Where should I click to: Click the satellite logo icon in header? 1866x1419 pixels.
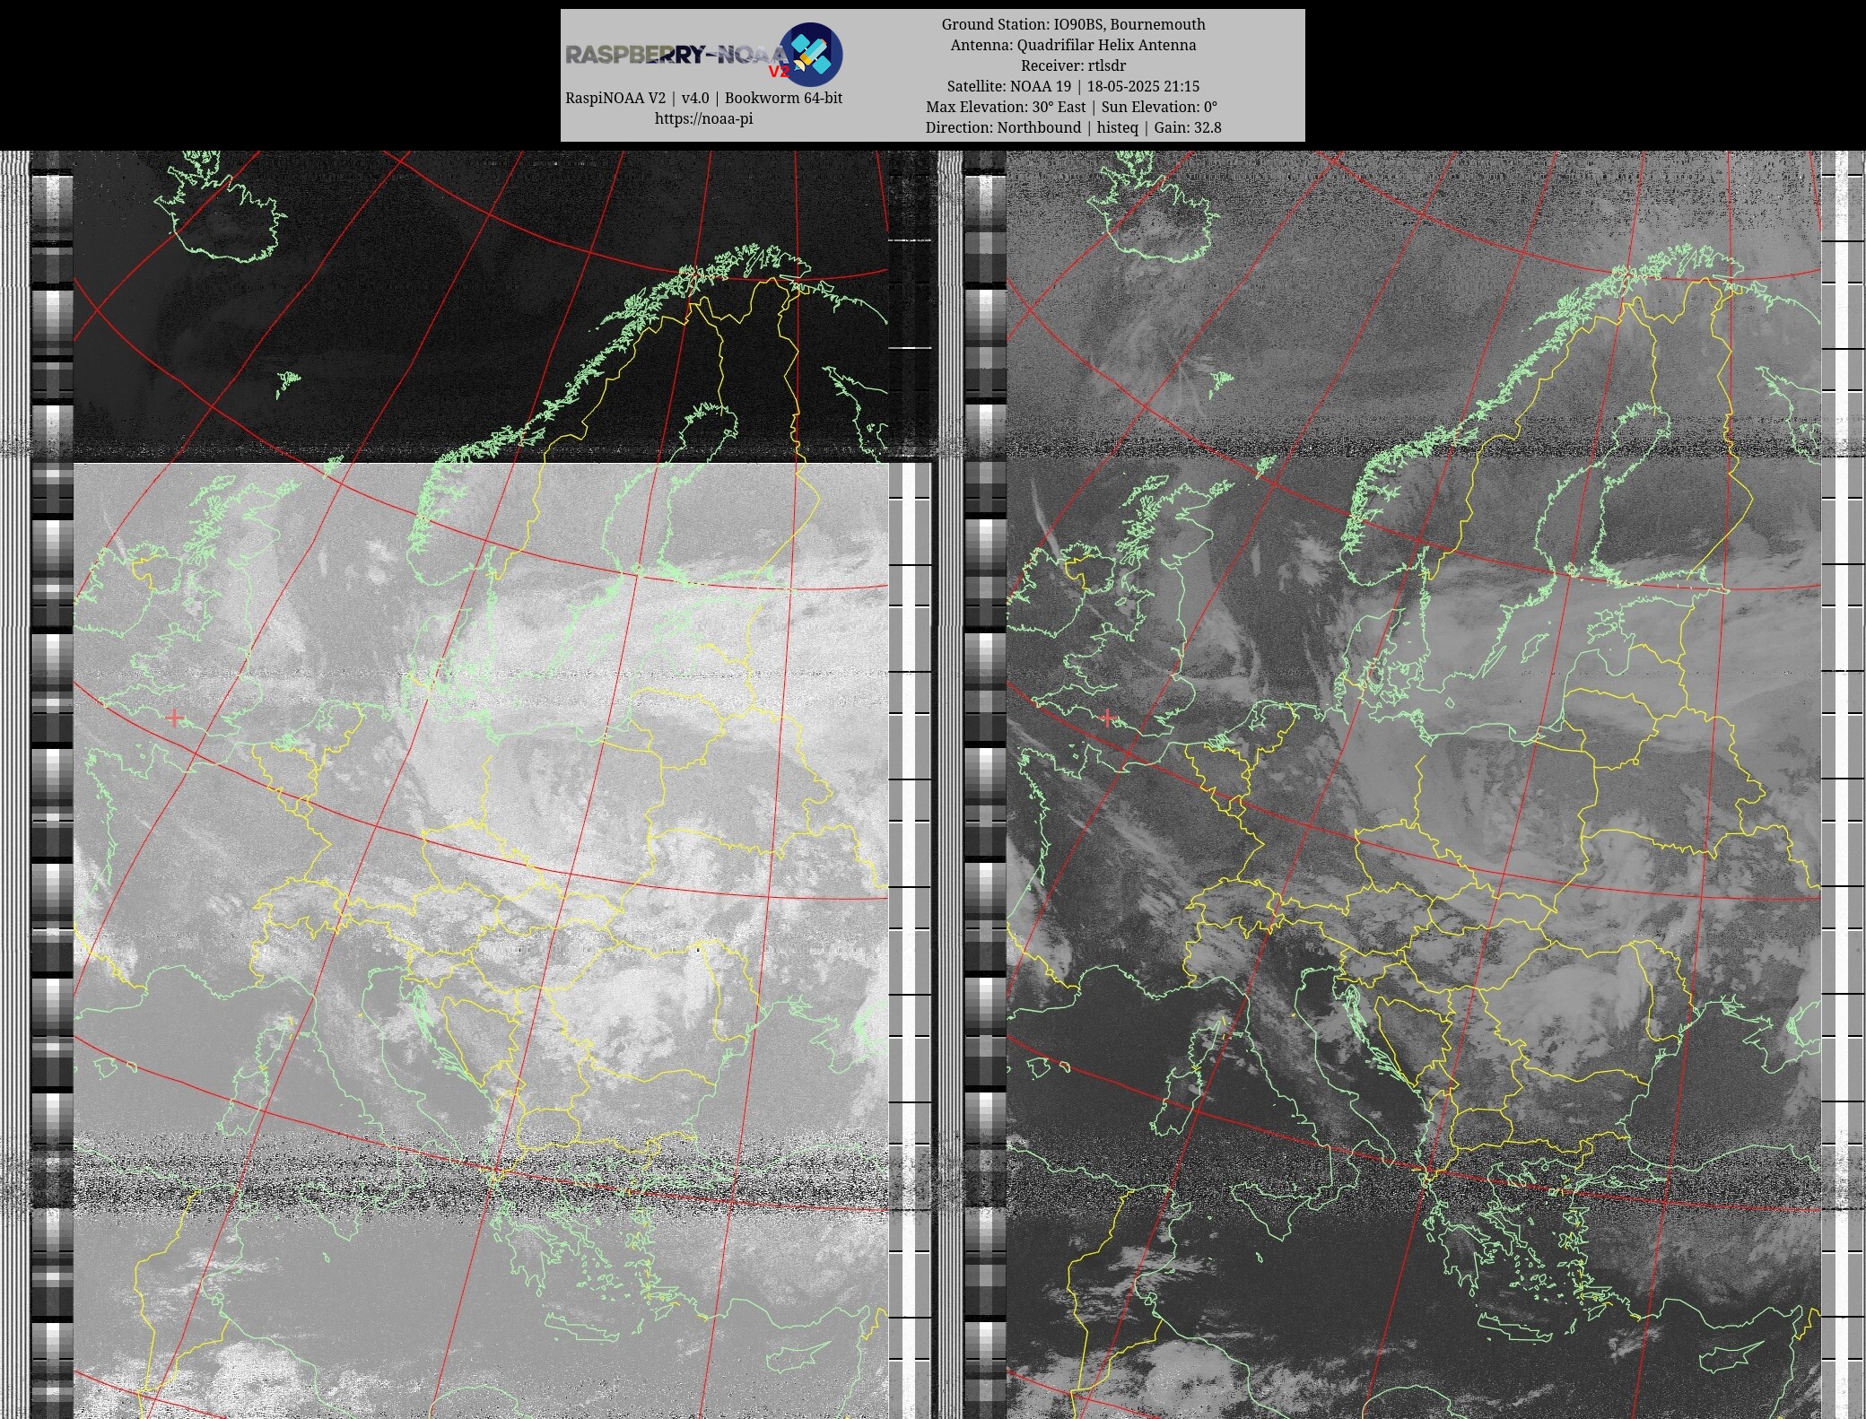(810, 54)
